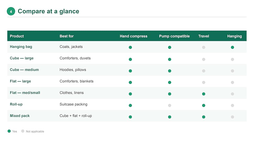
Task: Click the grey Hanging dot for Cube — medium
Action: click(x=233, y=71)
